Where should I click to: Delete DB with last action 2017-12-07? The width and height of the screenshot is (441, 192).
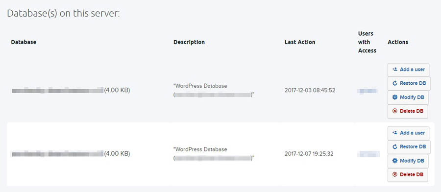coord(408,174)
